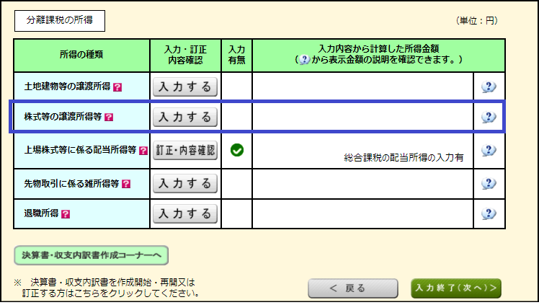Screen dimensions: 539x305
Task: Click red help icon beside 土地建物等の譲渡所得
Action: [117, 87]
